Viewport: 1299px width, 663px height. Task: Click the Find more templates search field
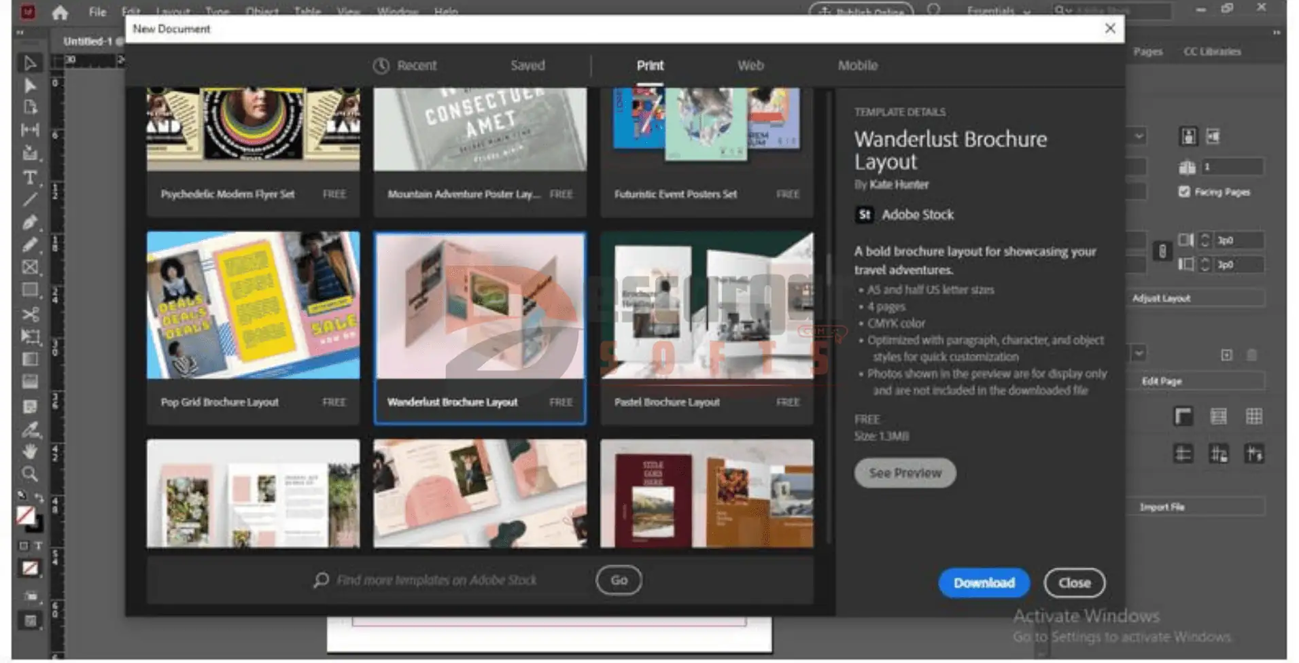436,580
